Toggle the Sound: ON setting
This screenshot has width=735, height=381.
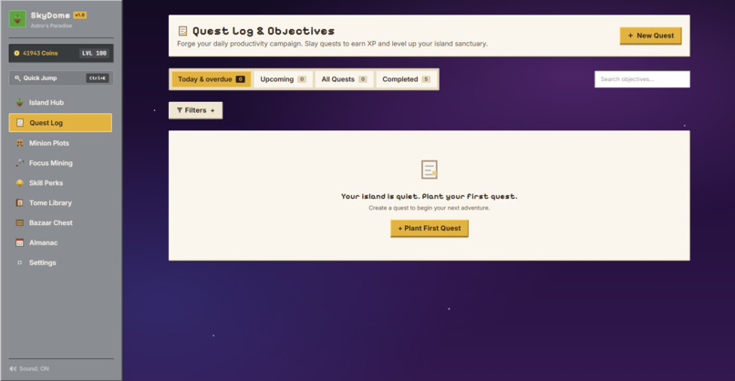29,369
